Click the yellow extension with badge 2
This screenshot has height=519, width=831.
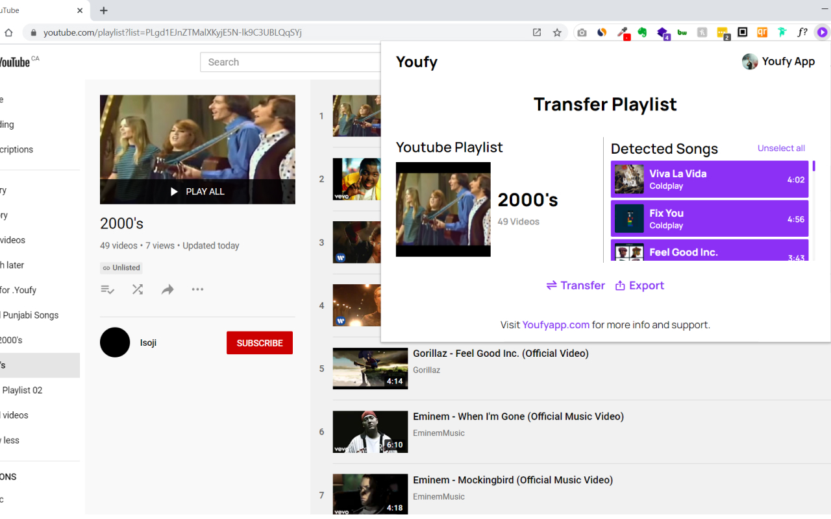coord(723,32)
